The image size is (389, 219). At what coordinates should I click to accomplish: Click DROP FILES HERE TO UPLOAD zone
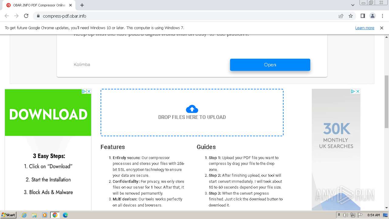pos(192,113)
